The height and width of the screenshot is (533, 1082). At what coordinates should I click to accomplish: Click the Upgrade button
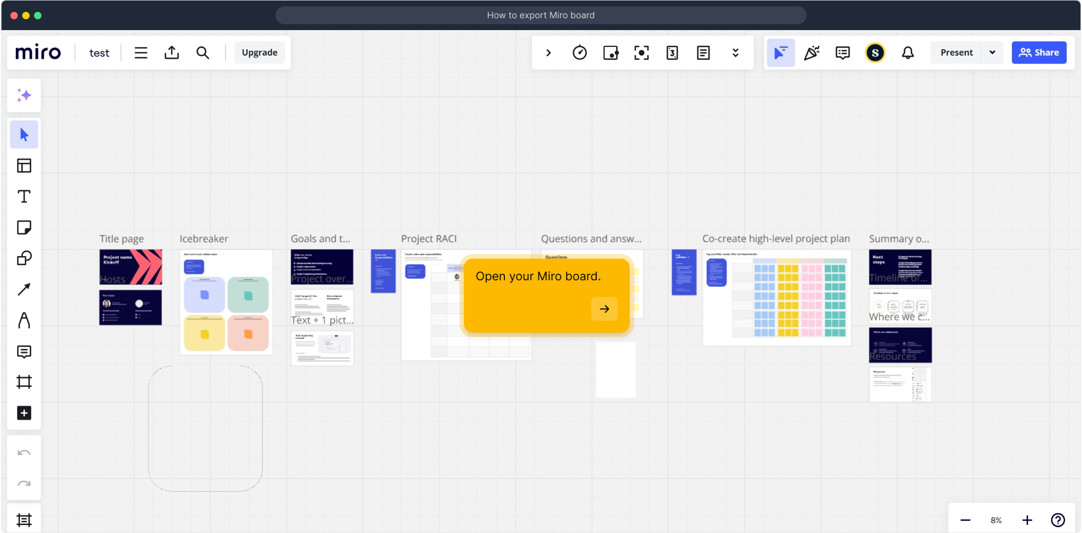(x=260, y=53)
